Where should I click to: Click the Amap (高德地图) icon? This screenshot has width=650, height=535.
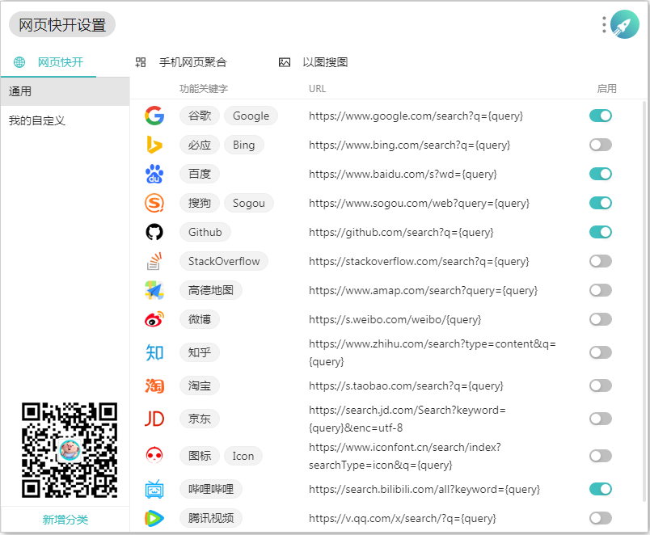(154, 290)
